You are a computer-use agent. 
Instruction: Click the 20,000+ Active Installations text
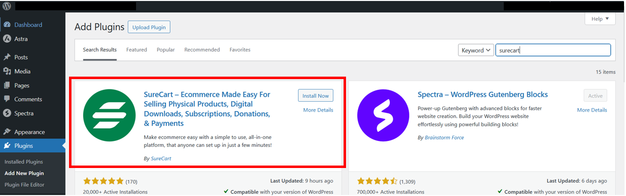tap(115, 192)
